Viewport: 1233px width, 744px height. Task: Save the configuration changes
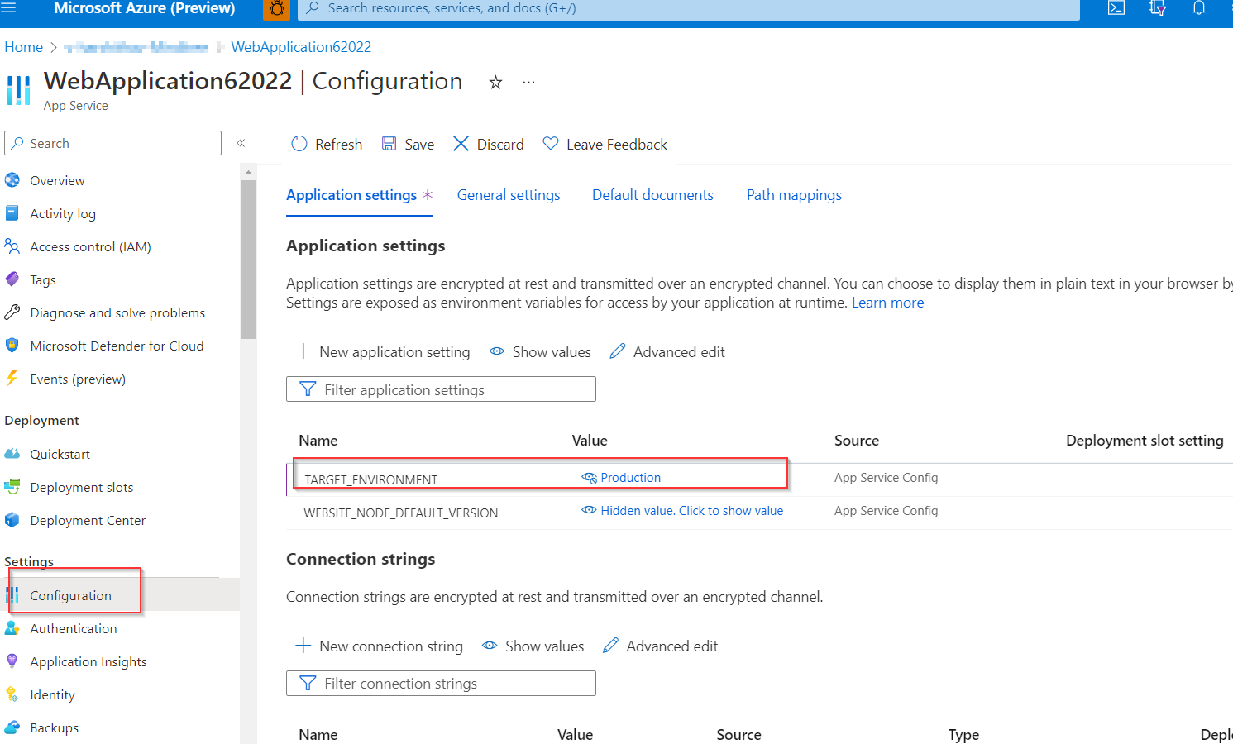pos(408,144)
